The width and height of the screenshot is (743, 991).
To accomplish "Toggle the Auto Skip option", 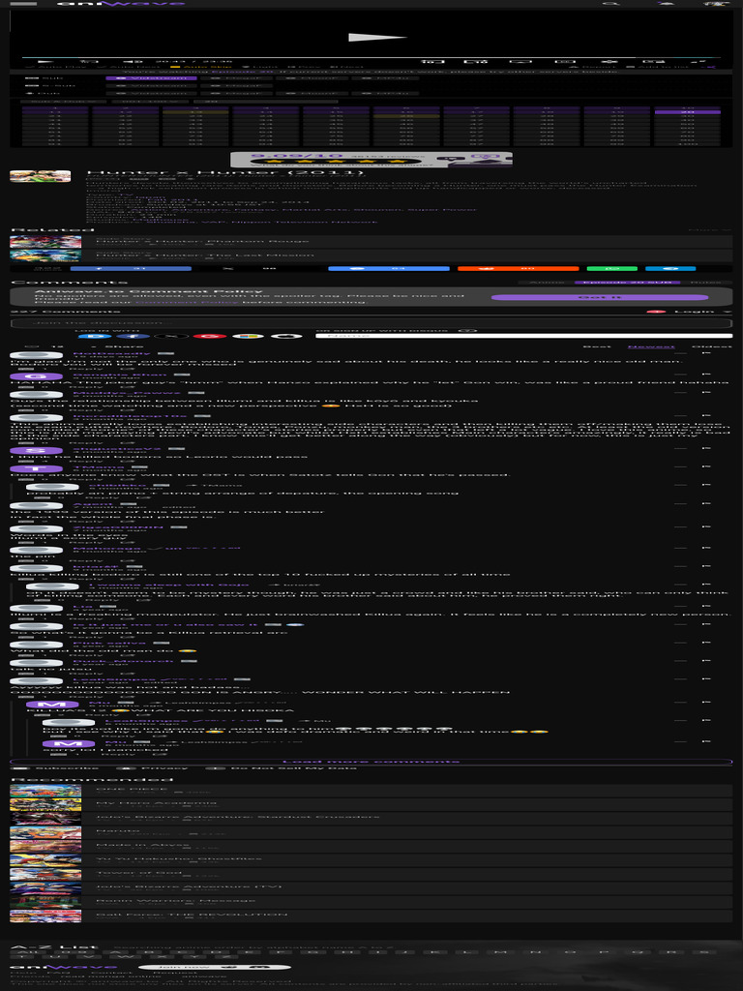I will (x=201, y=67).
